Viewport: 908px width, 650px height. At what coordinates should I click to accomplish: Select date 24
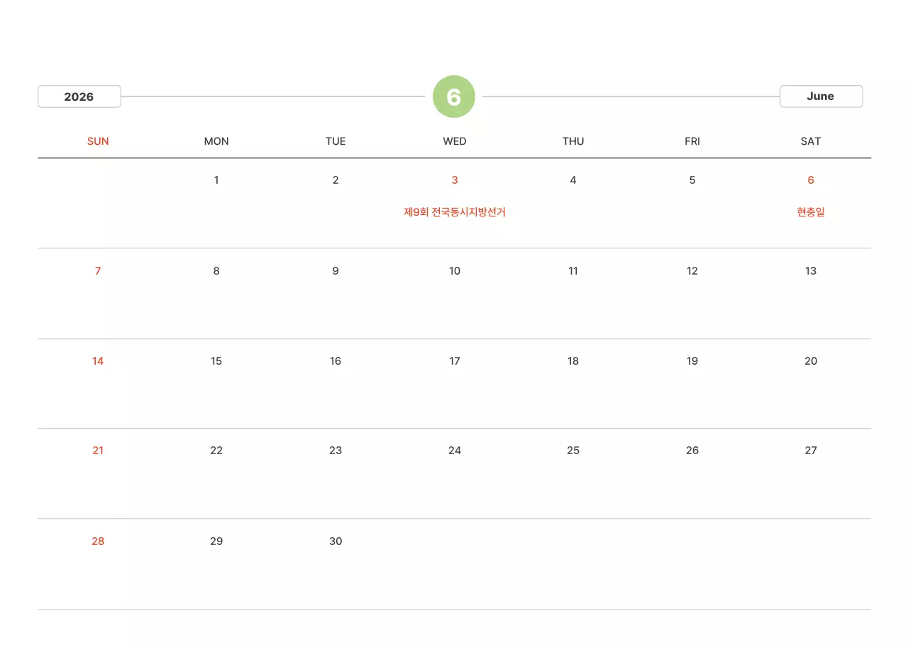coord(455,451)
